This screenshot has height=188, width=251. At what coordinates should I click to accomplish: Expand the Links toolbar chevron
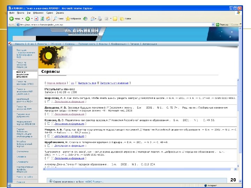240,24
